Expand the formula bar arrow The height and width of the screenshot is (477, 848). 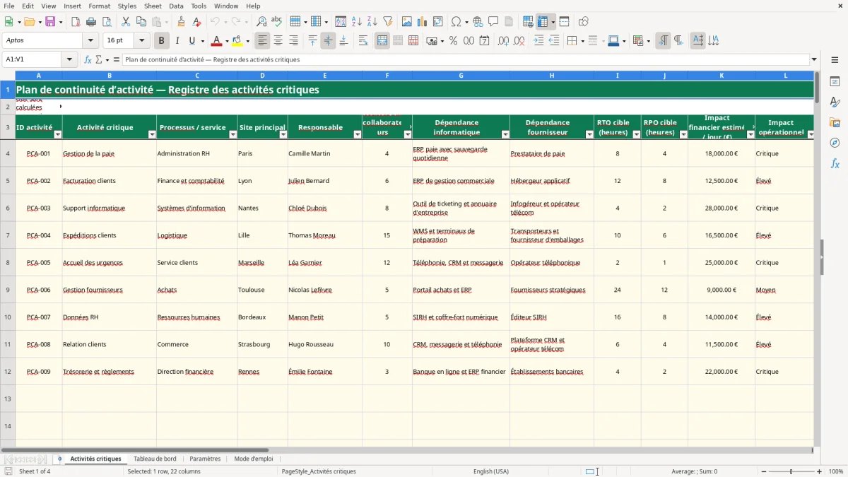[x=814, y=59]
